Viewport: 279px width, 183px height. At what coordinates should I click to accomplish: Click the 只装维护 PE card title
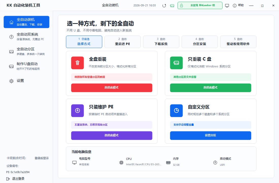[101, 107]
